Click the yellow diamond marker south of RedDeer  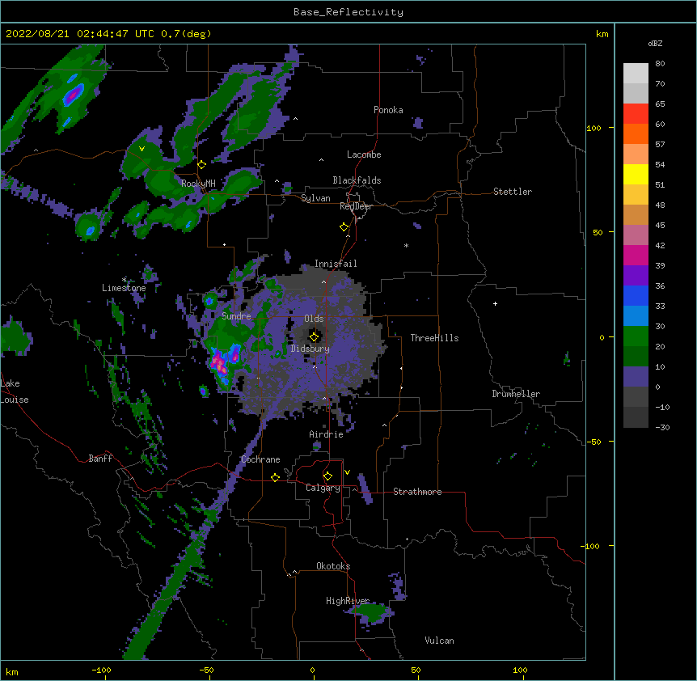(x=344, y=227)
